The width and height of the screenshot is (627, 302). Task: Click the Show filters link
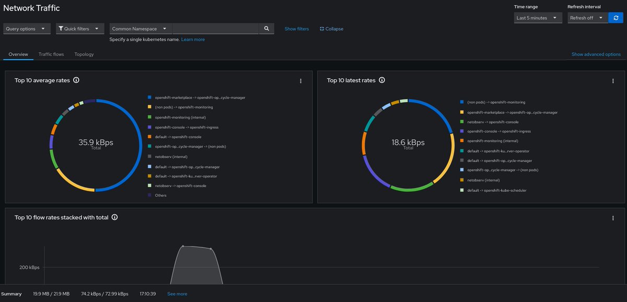pos(297,29)
